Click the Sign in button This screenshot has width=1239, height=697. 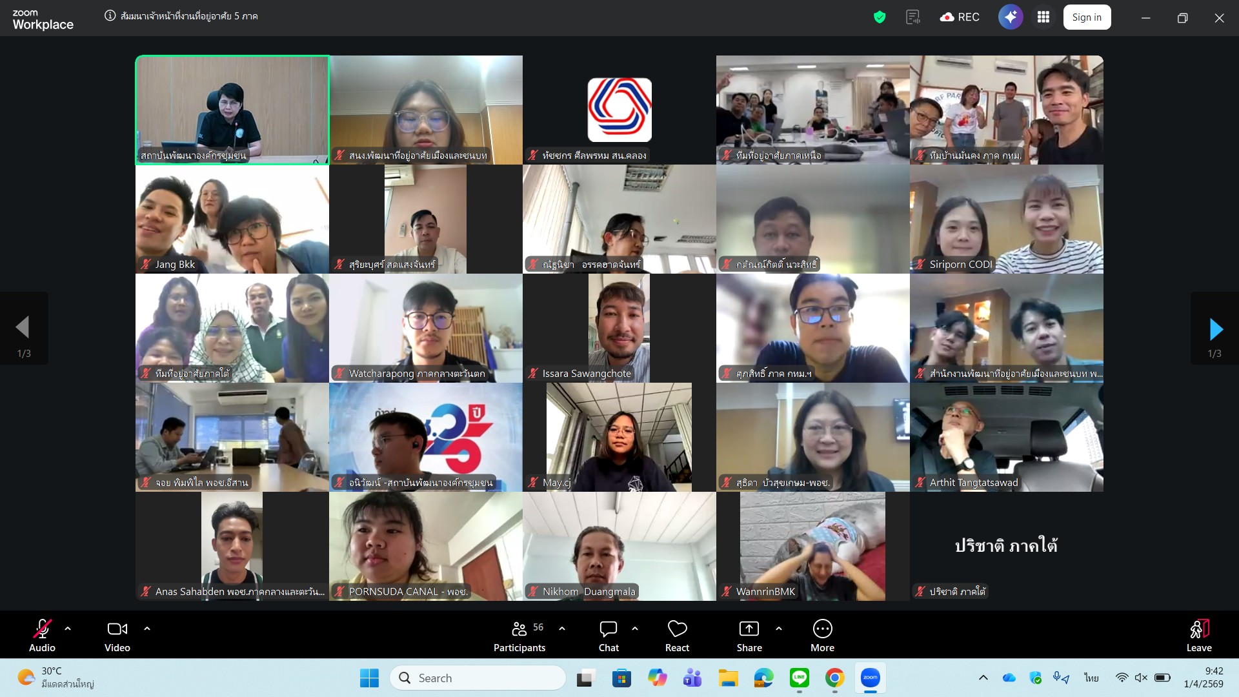pyautogui.click(x=1087, y=17)
